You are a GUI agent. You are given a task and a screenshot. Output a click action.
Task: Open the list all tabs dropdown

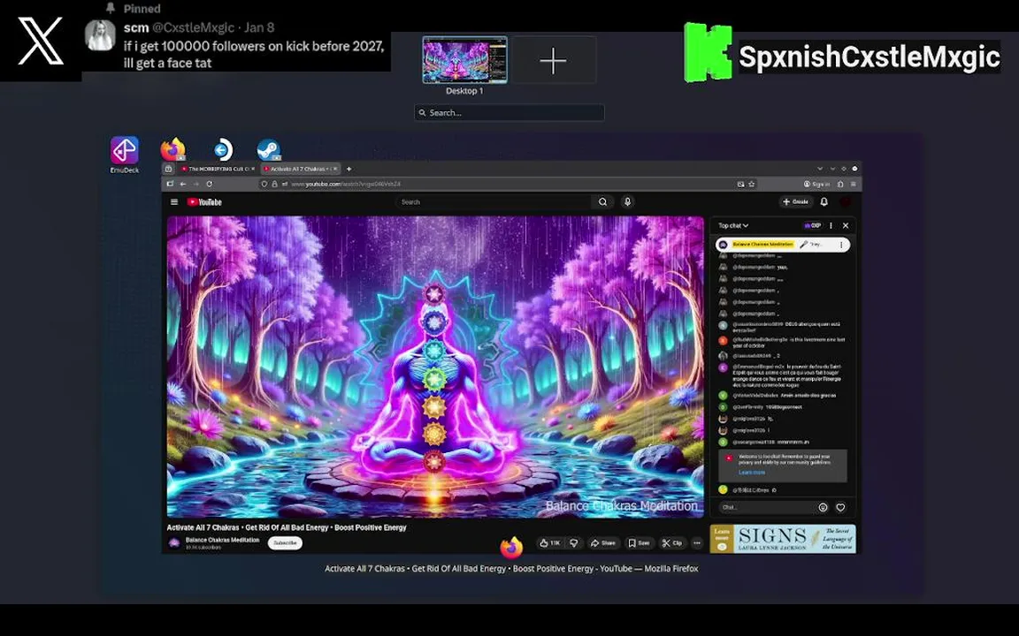tap(820, 169)
